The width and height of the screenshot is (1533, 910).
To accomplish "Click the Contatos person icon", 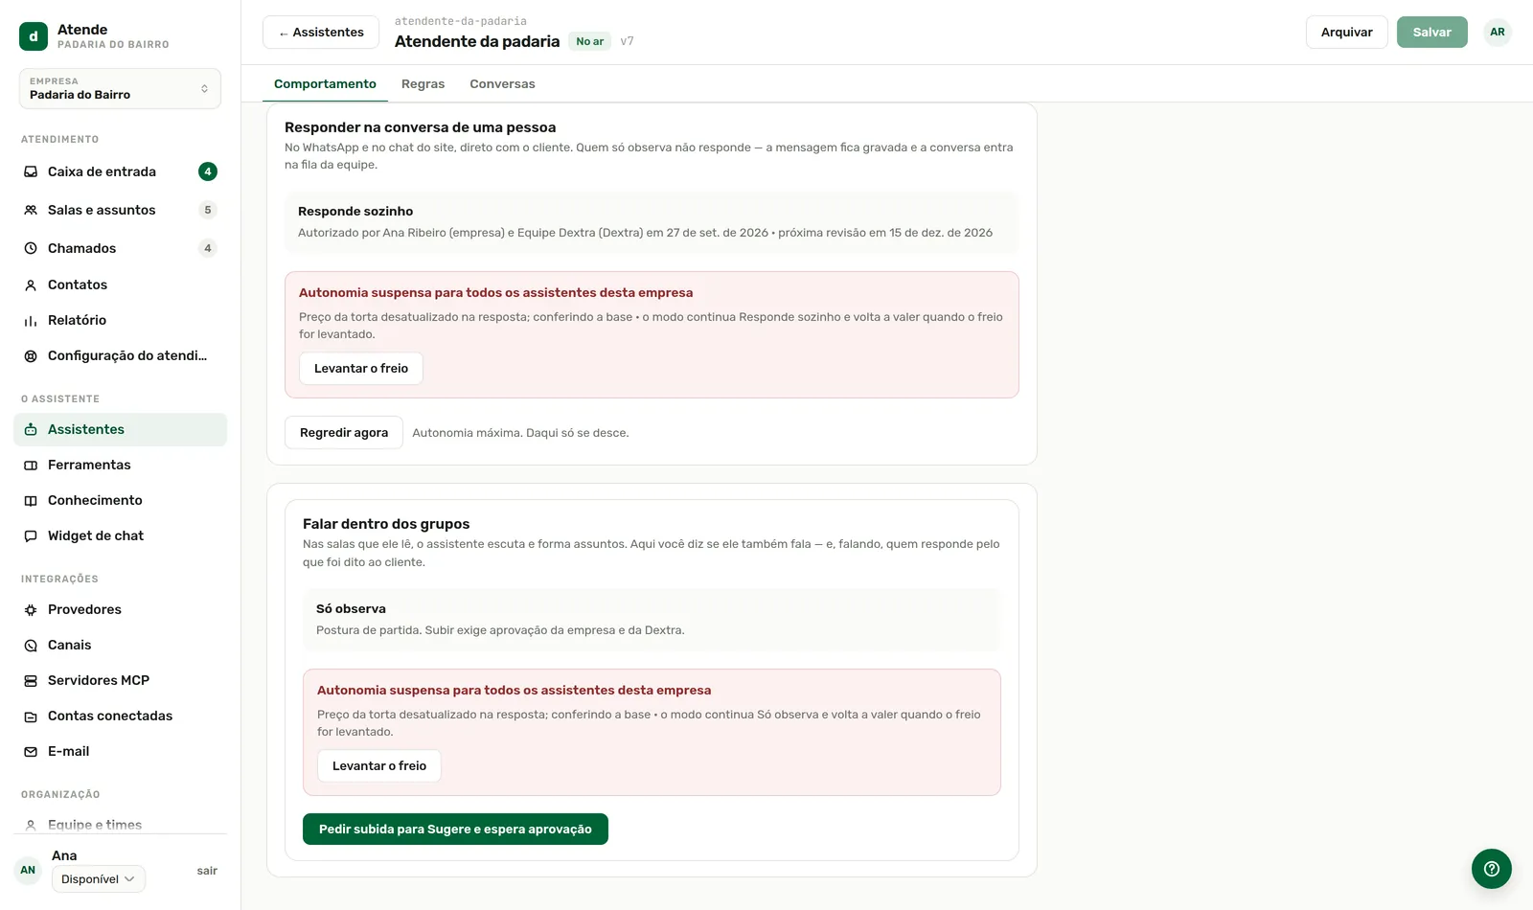I will pyautogui.click(x=31, y=284).
